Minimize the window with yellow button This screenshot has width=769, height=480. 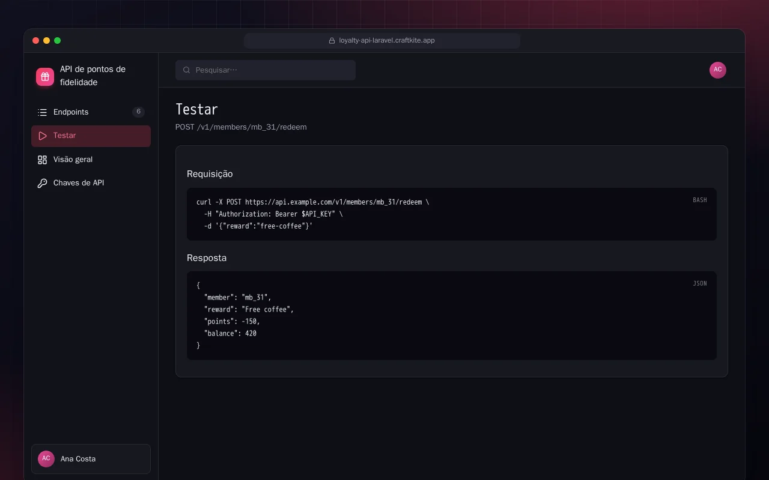pos(47,41)
